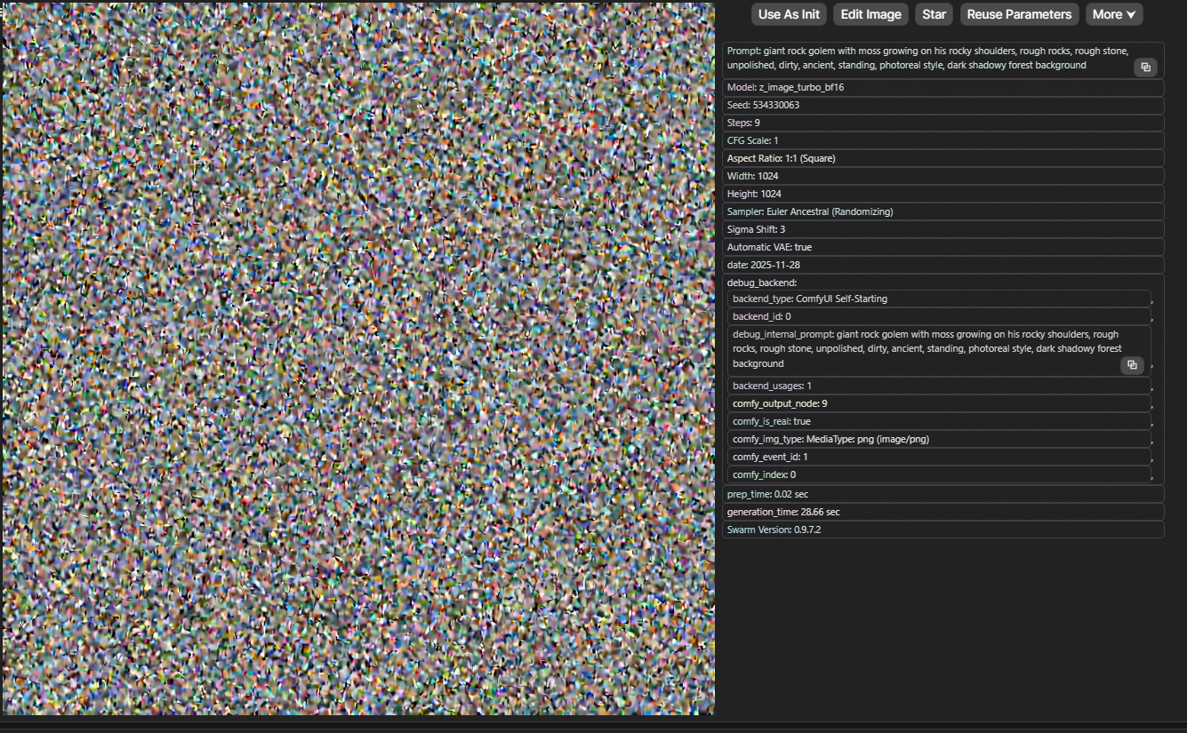Click the backend_usages: 1 row
This screenshot has width=1187, height=733.
tap(940, 386)
